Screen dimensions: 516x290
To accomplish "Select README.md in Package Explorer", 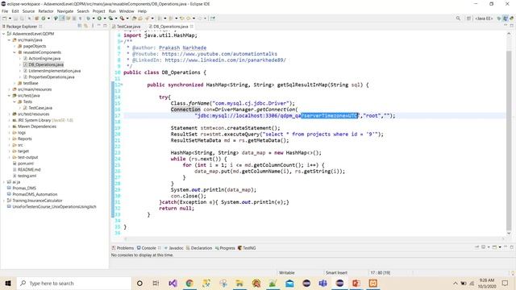I will click(29, 170).
